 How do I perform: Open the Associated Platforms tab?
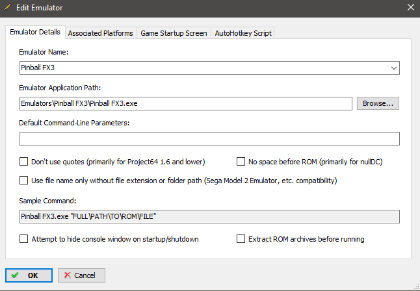point(101,33)
